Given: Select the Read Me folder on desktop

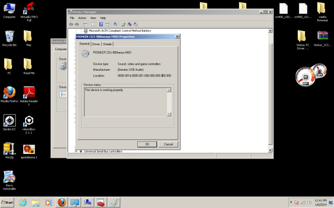Looking at the screenshot, I should coord(29,67).
